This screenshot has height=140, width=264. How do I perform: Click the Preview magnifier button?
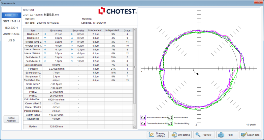pos(204,134)
